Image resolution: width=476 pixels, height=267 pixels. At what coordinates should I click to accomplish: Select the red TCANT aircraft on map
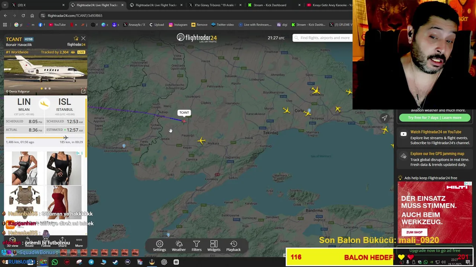click(184, 121)
